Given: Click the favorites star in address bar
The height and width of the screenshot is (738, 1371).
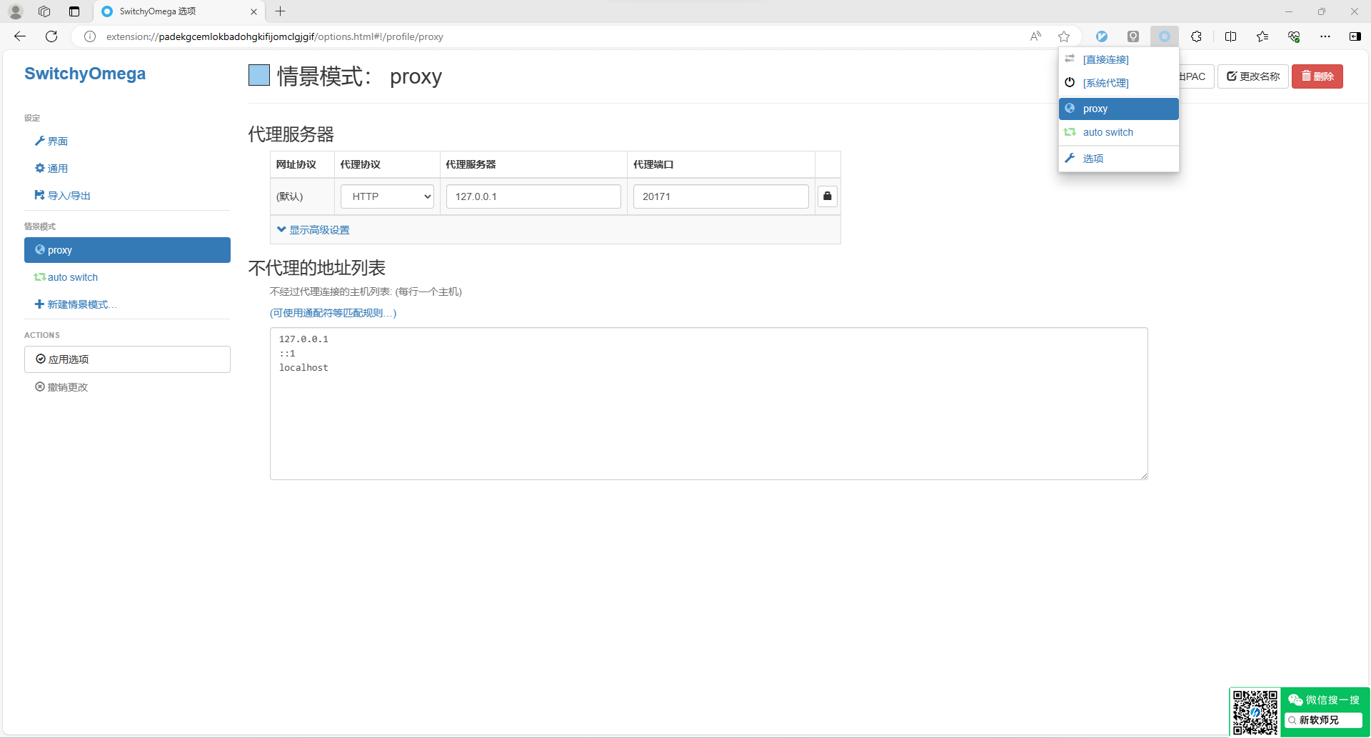Looking at the screenshot, I should pos(1064,36).
